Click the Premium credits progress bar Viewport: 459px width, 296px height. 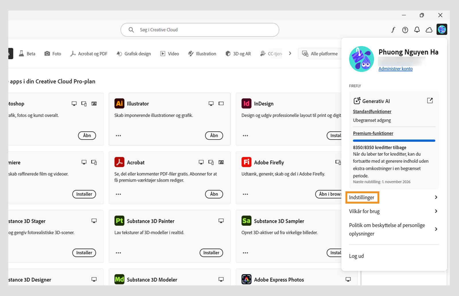tap(394, 141)
